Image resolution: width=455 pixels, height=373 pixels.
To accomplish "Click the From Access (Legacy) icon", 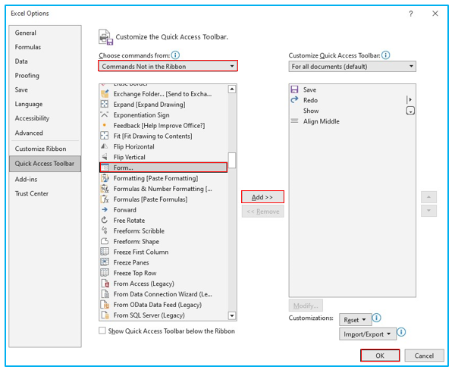I will tap(105, 284).
